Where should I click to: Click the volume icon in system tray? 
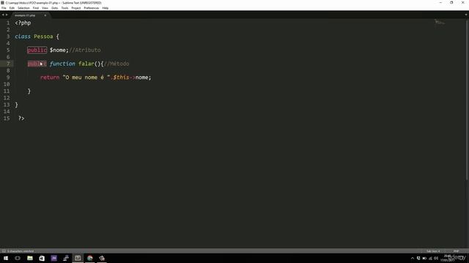pos(436,258)
